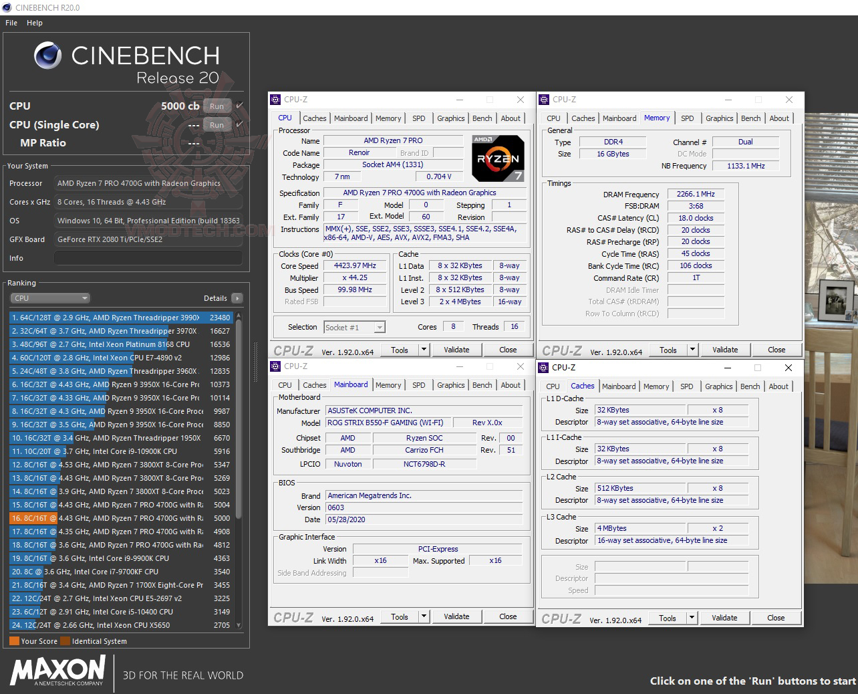This screenshot has height=694, width=858.
Task: Switch to the Bench tab in the CPU-Z CPU window
Action: [482, 118]
